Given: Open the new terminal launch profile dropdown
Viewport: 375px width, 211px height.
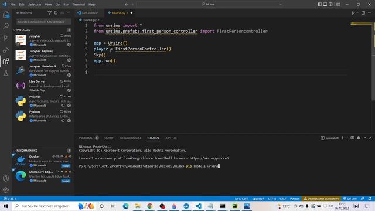Looking at the screenshot, I should coord(346,138).
